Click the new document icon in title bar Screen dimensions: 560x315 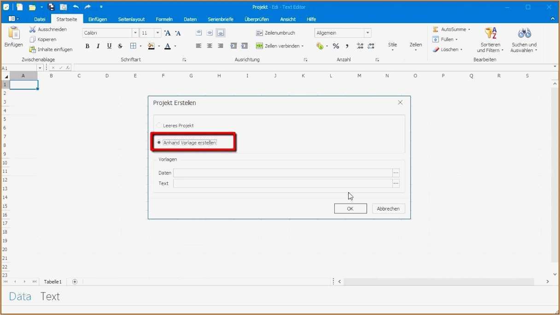[x=19, y=7]
